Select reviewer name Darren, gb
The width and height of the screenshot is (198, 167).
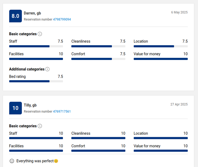pos(32,13)
